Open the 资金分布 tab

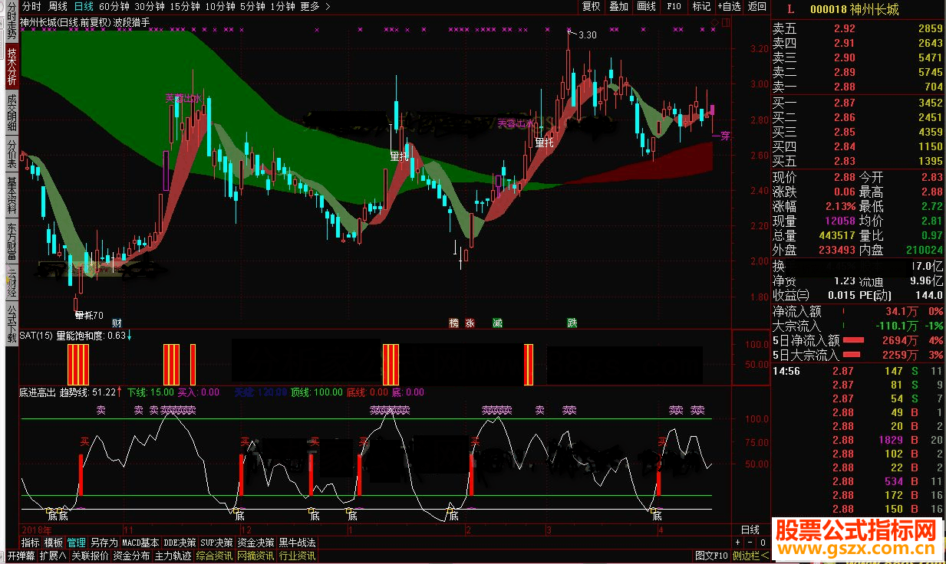coord(132,556)
